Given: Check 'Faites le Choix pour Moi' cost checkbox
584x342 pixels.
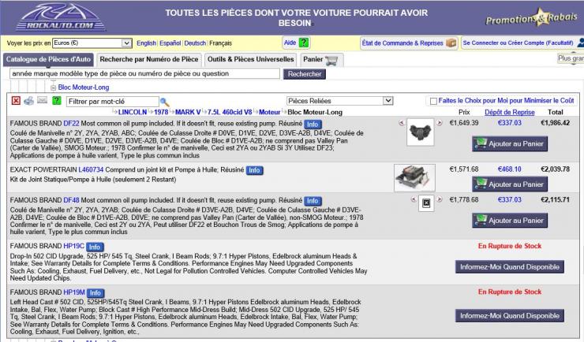Looking at the screenshot, I should pos(433,101).
